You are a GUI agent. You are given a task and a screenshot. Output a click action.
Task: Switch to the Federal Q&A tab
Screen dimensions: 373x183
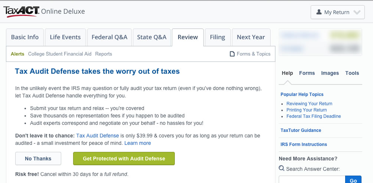109,37
